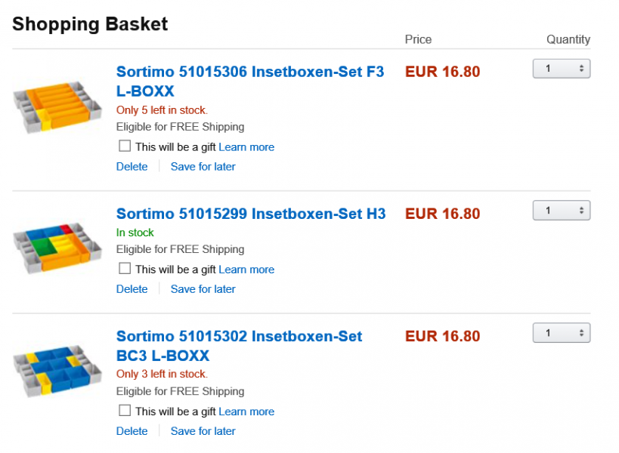
Task: Open Sortimo 51015299 Insetboxen-Set H3 product title
Action: tap(251, 214)
